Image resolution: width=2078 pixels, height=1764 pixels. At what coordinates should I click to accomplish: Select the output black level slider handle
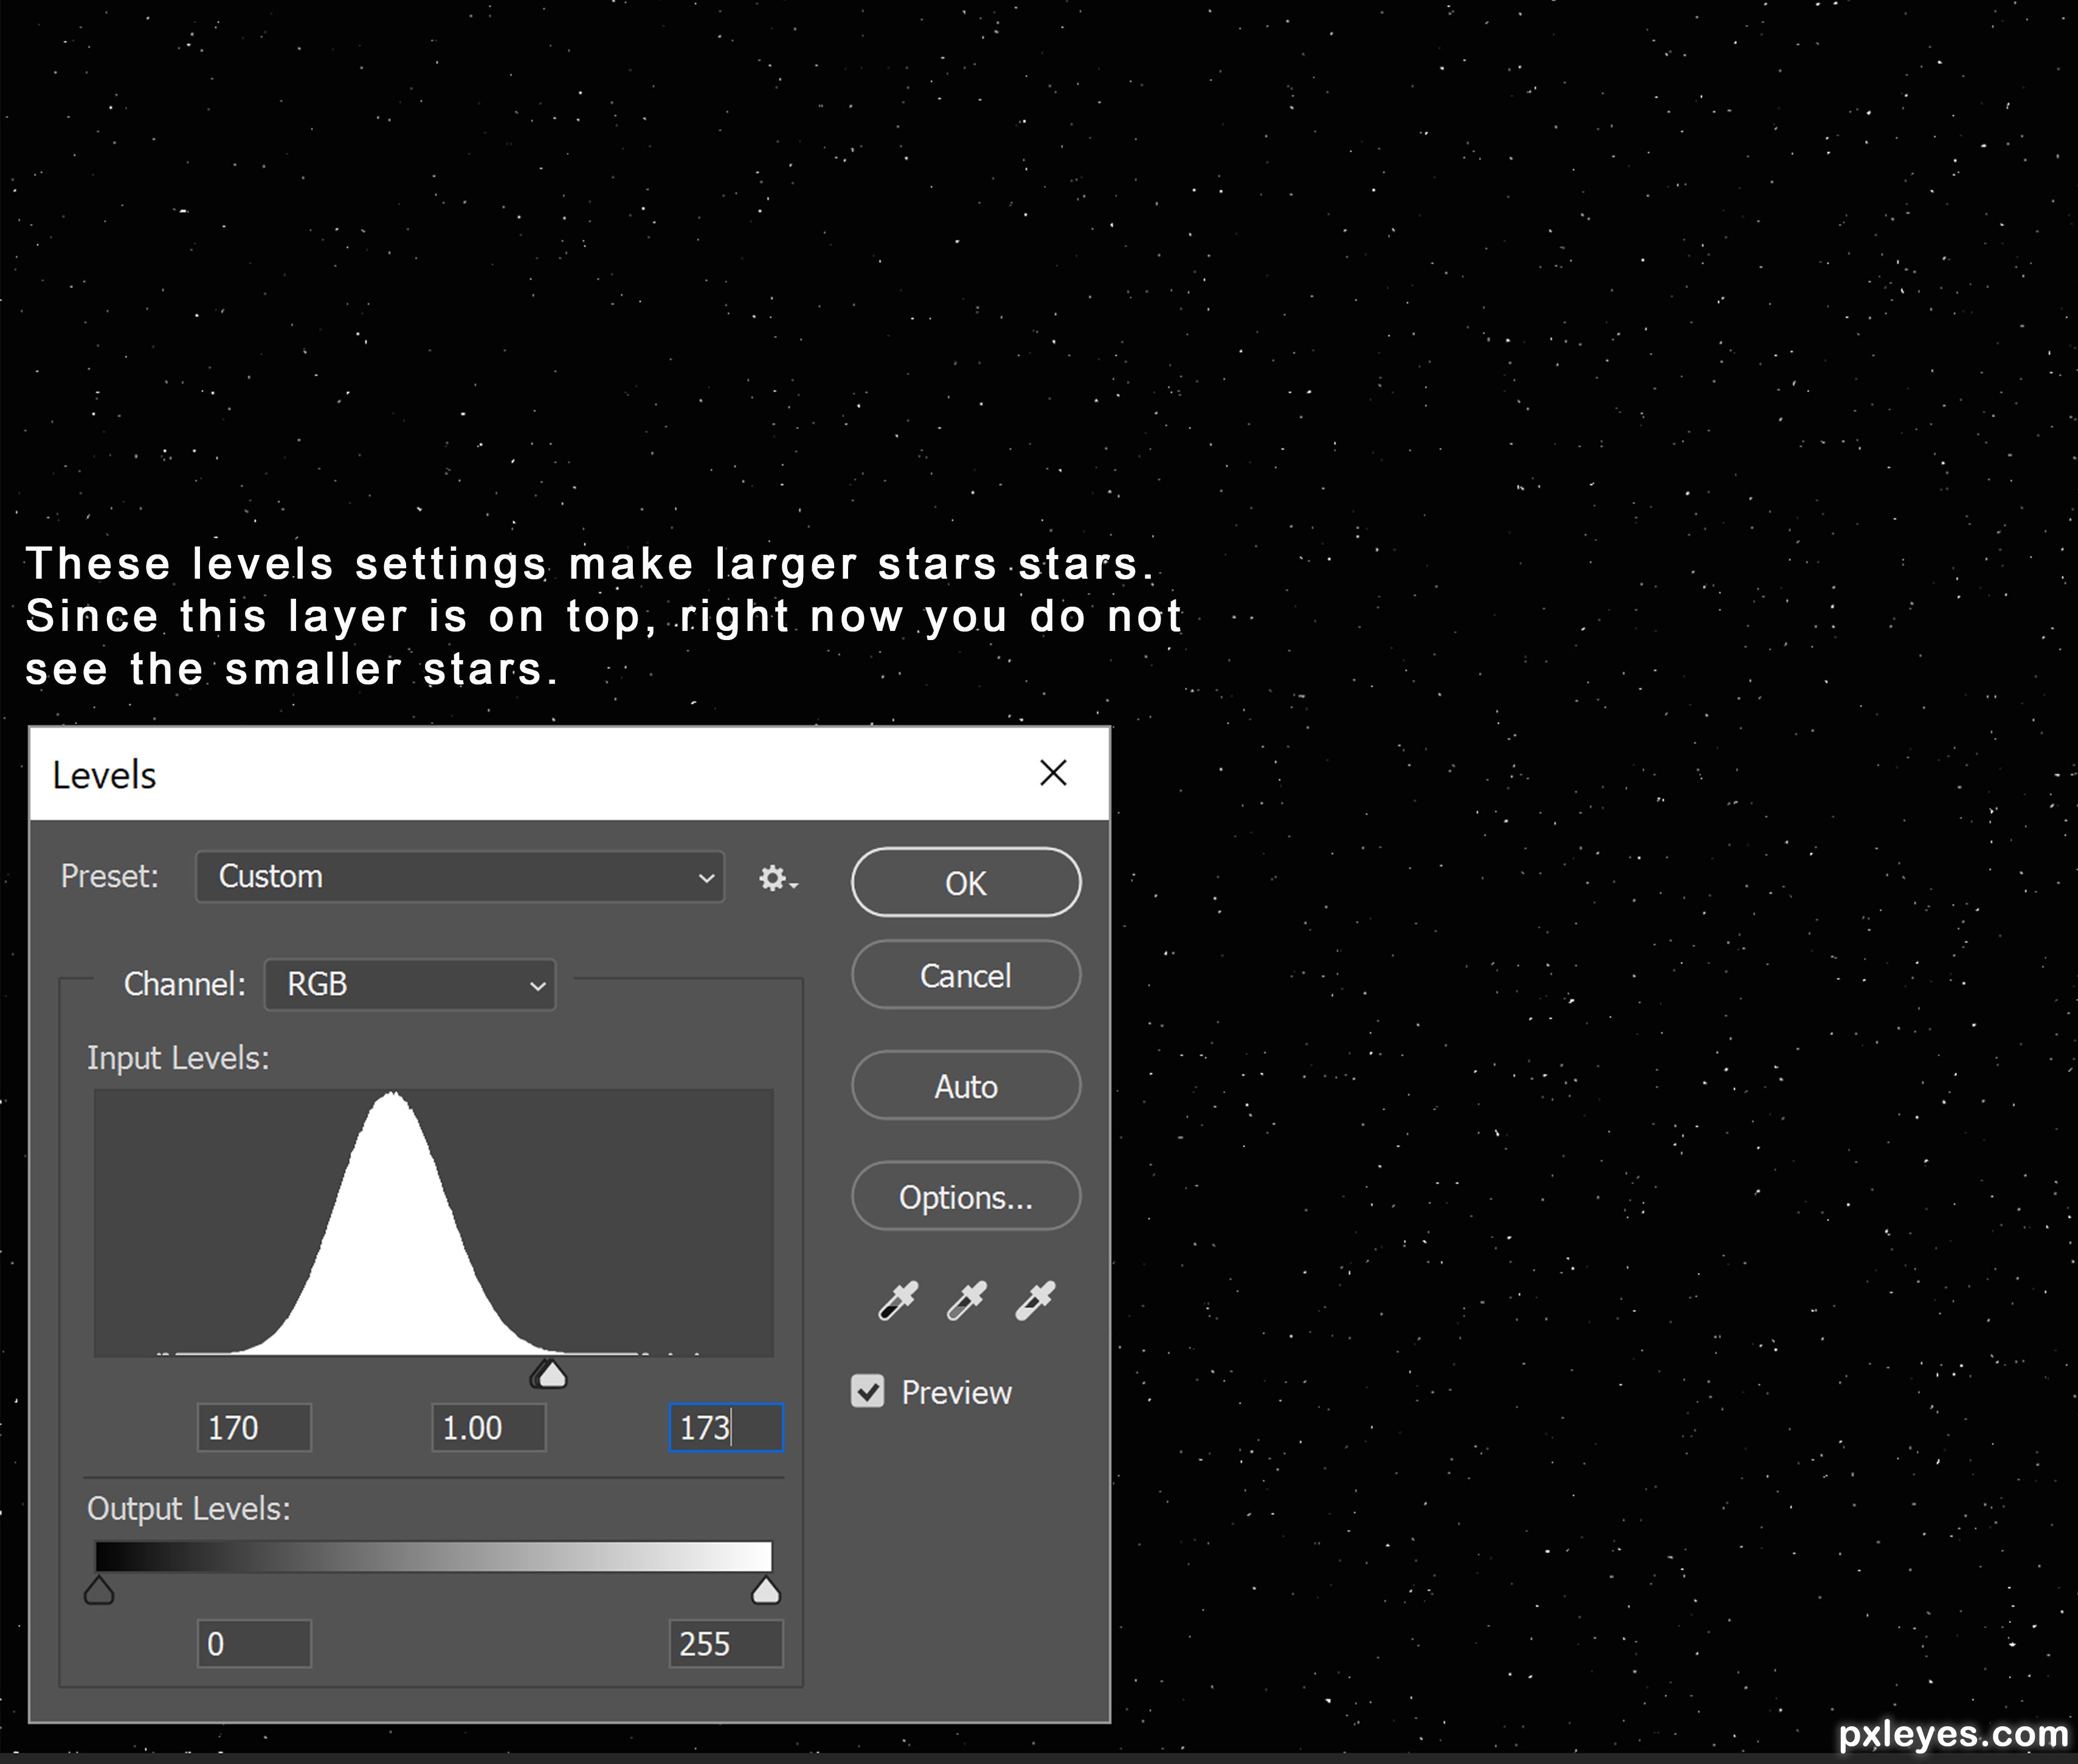99,1590
